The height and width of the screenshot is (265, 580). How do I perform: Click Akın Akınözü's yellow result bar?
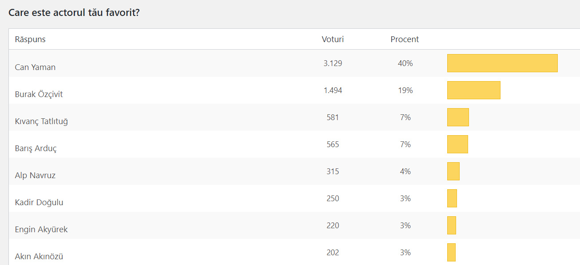(451, 252)
